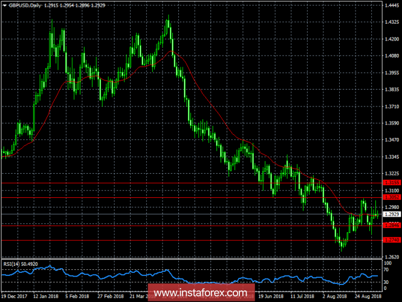
Task: Click the 11 Jul 2018 date label
Action: 302,296
